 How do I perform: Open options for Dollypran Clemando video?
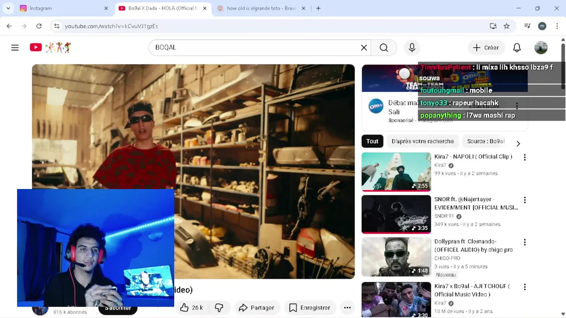[x=524, y=242]
